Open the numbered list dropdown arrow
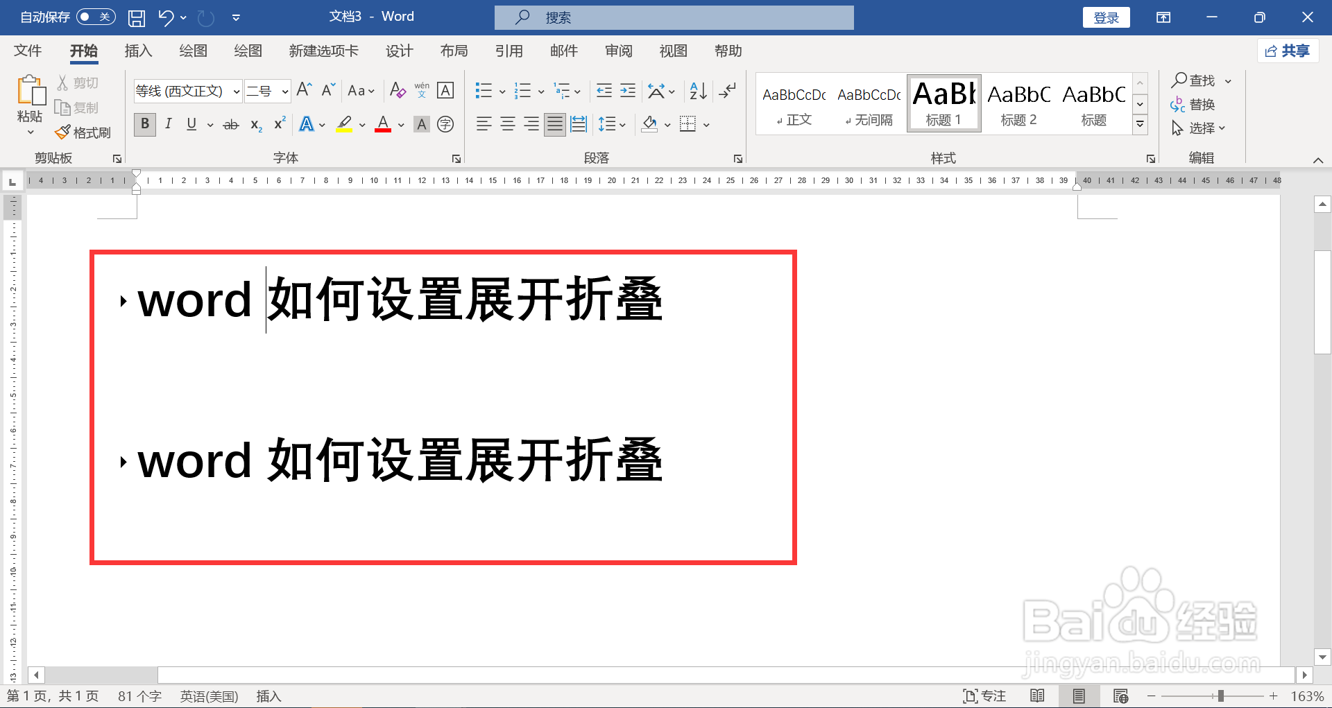The image size is (1332, 708). tap(541, 92)
